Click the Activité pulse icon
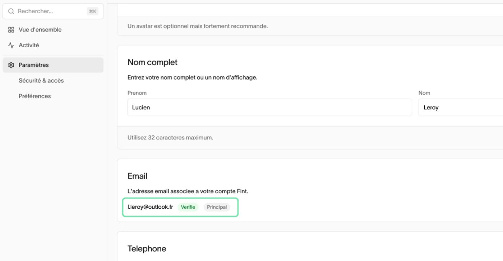Viewport: 503px width, 261px height. point(11,45)
